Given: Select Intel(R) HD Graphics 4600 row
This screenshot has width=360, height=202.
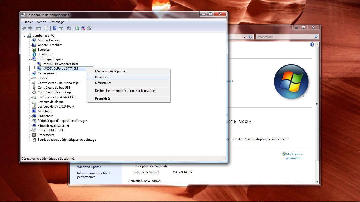Looking at the screenshot, I should pyautogui.click(x=60, y=64).
